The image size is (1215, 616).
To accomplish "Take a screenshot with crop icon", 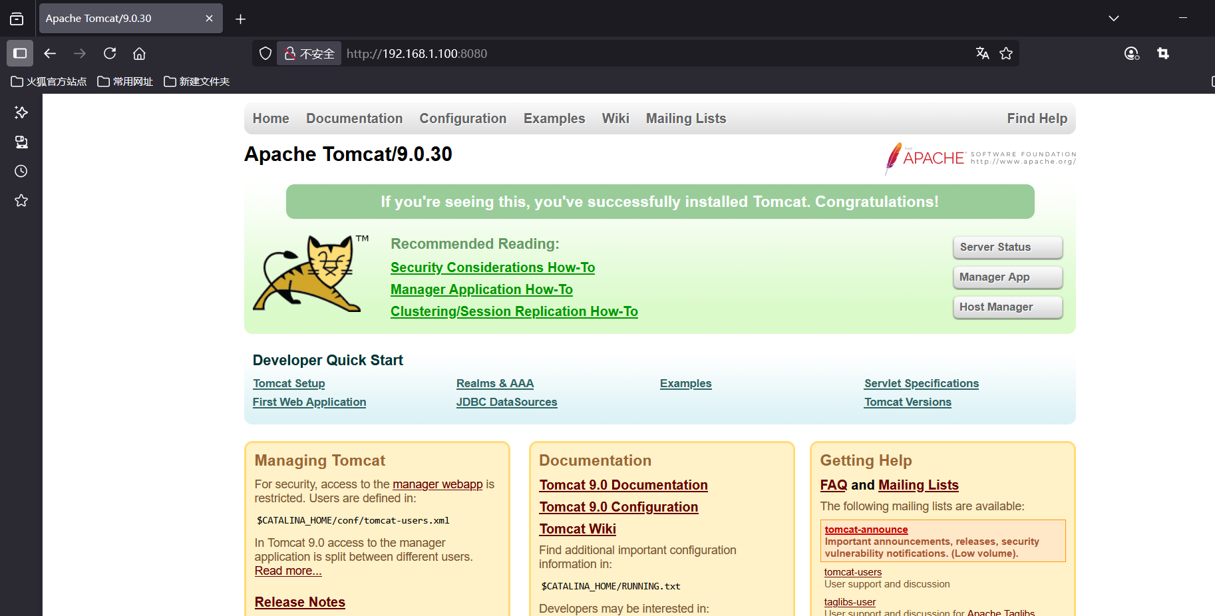I will tap(1163, 53).
